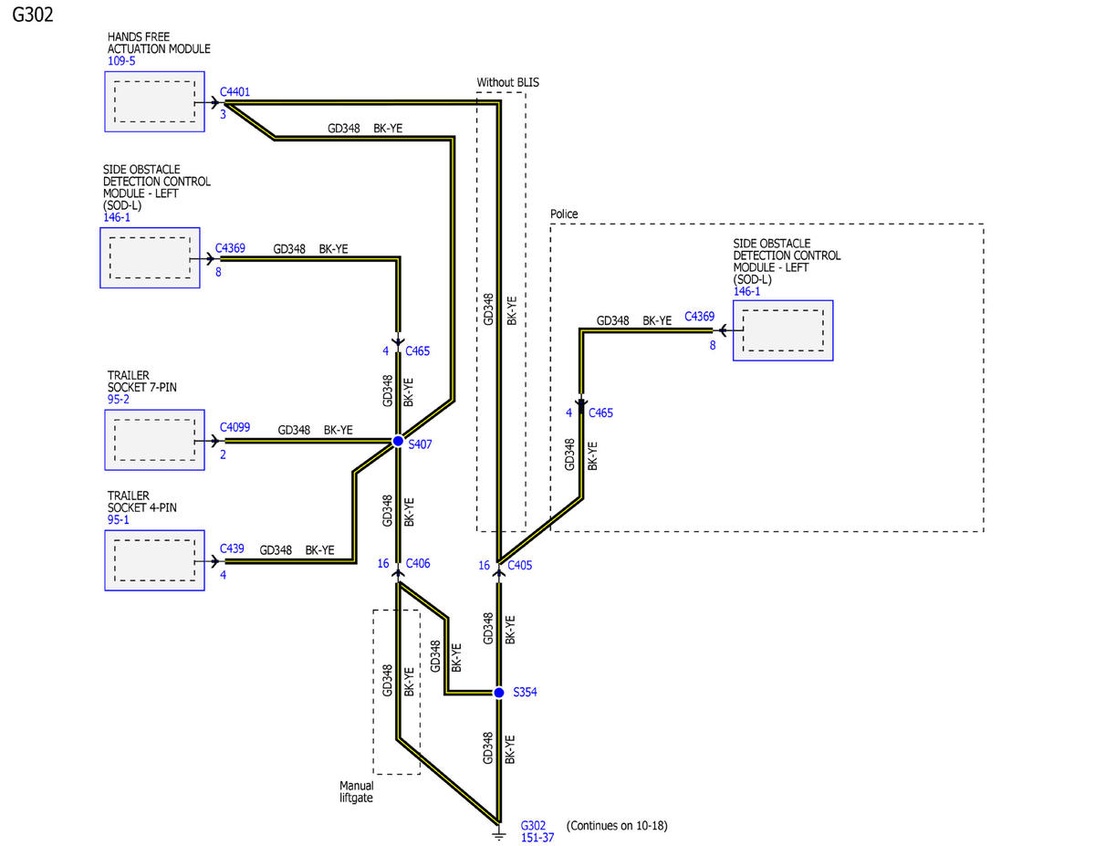
Task: Click the C4099 connector label
Action: (235, 427)
